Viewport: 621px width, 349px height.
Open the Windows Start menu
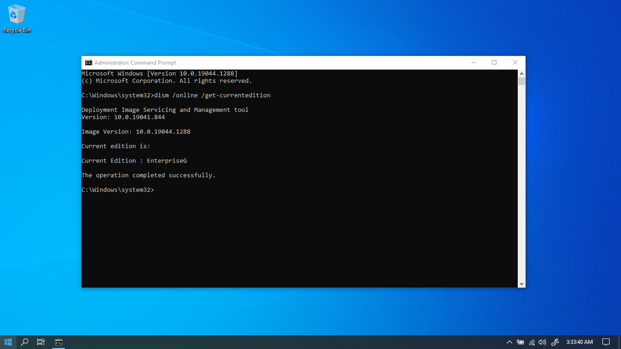coord(8,342)
